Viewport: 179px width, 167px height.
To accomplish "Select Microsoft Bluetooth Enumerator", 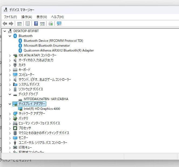I will click(47, 46).
